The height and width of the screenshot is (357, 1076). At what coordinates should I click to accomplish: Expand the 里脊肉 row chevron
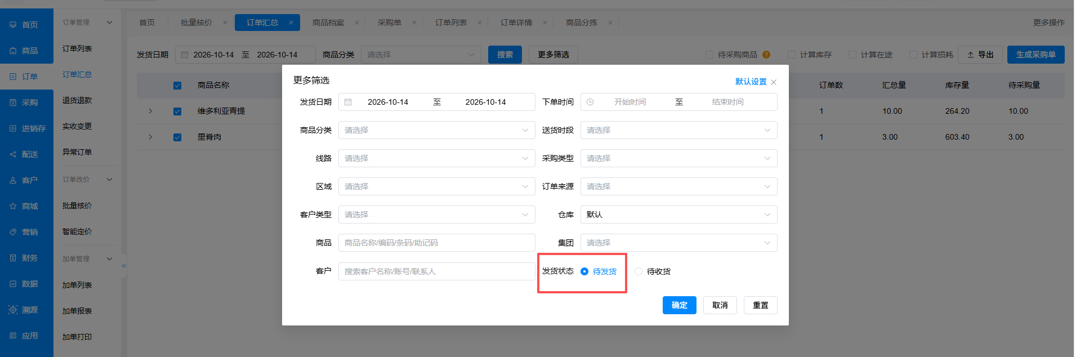150,137
